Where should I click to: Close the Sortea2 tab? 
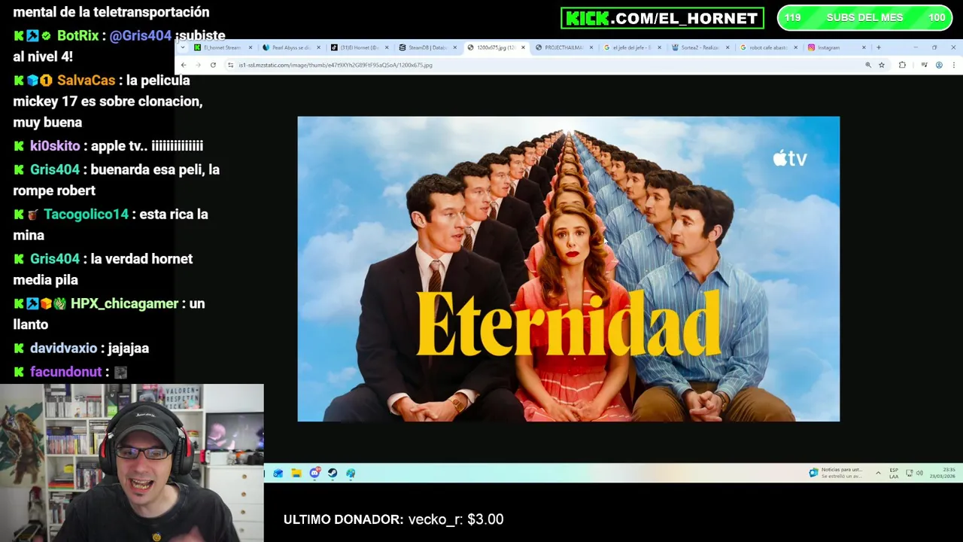tap(728, 47)
